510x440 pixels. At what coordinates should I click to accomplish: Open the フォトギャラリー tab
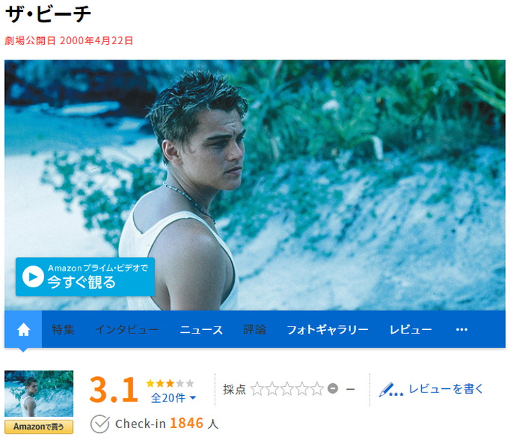click(328, 329)
